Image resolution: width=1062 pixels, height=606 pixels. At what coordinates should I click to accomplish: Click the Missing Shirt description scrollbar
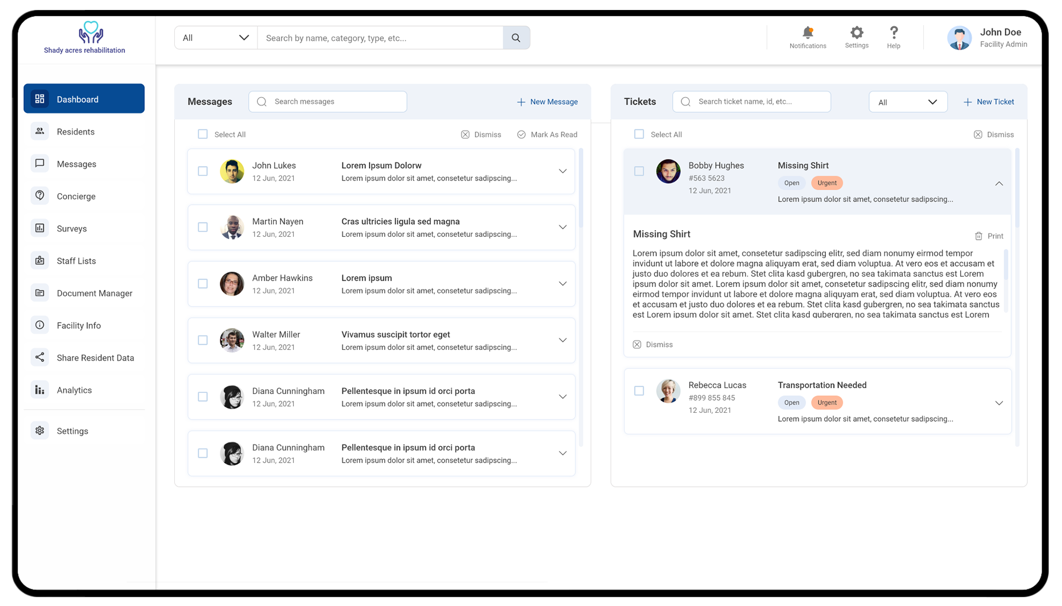(x=1006, y=265)
